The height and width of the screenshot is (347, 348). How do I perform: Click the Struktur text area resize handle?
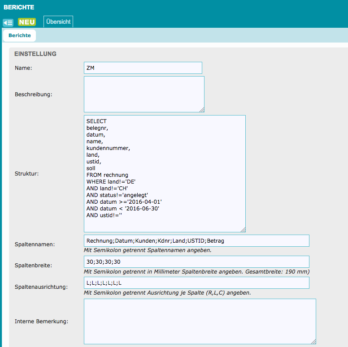pyautogui.click(x=243, y=230)
